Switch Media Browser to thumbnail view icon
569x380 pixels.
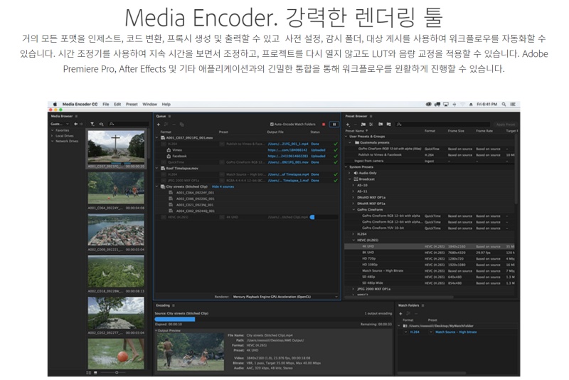pos(95,373)
